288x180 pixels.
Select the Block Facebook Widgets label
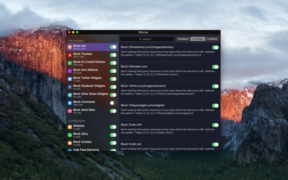(x=89, y=86)
